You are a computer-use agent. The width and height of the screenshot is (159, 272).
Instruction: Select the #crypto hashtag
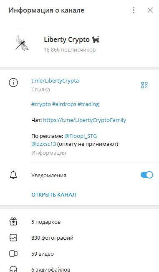[x=41, y=104]
